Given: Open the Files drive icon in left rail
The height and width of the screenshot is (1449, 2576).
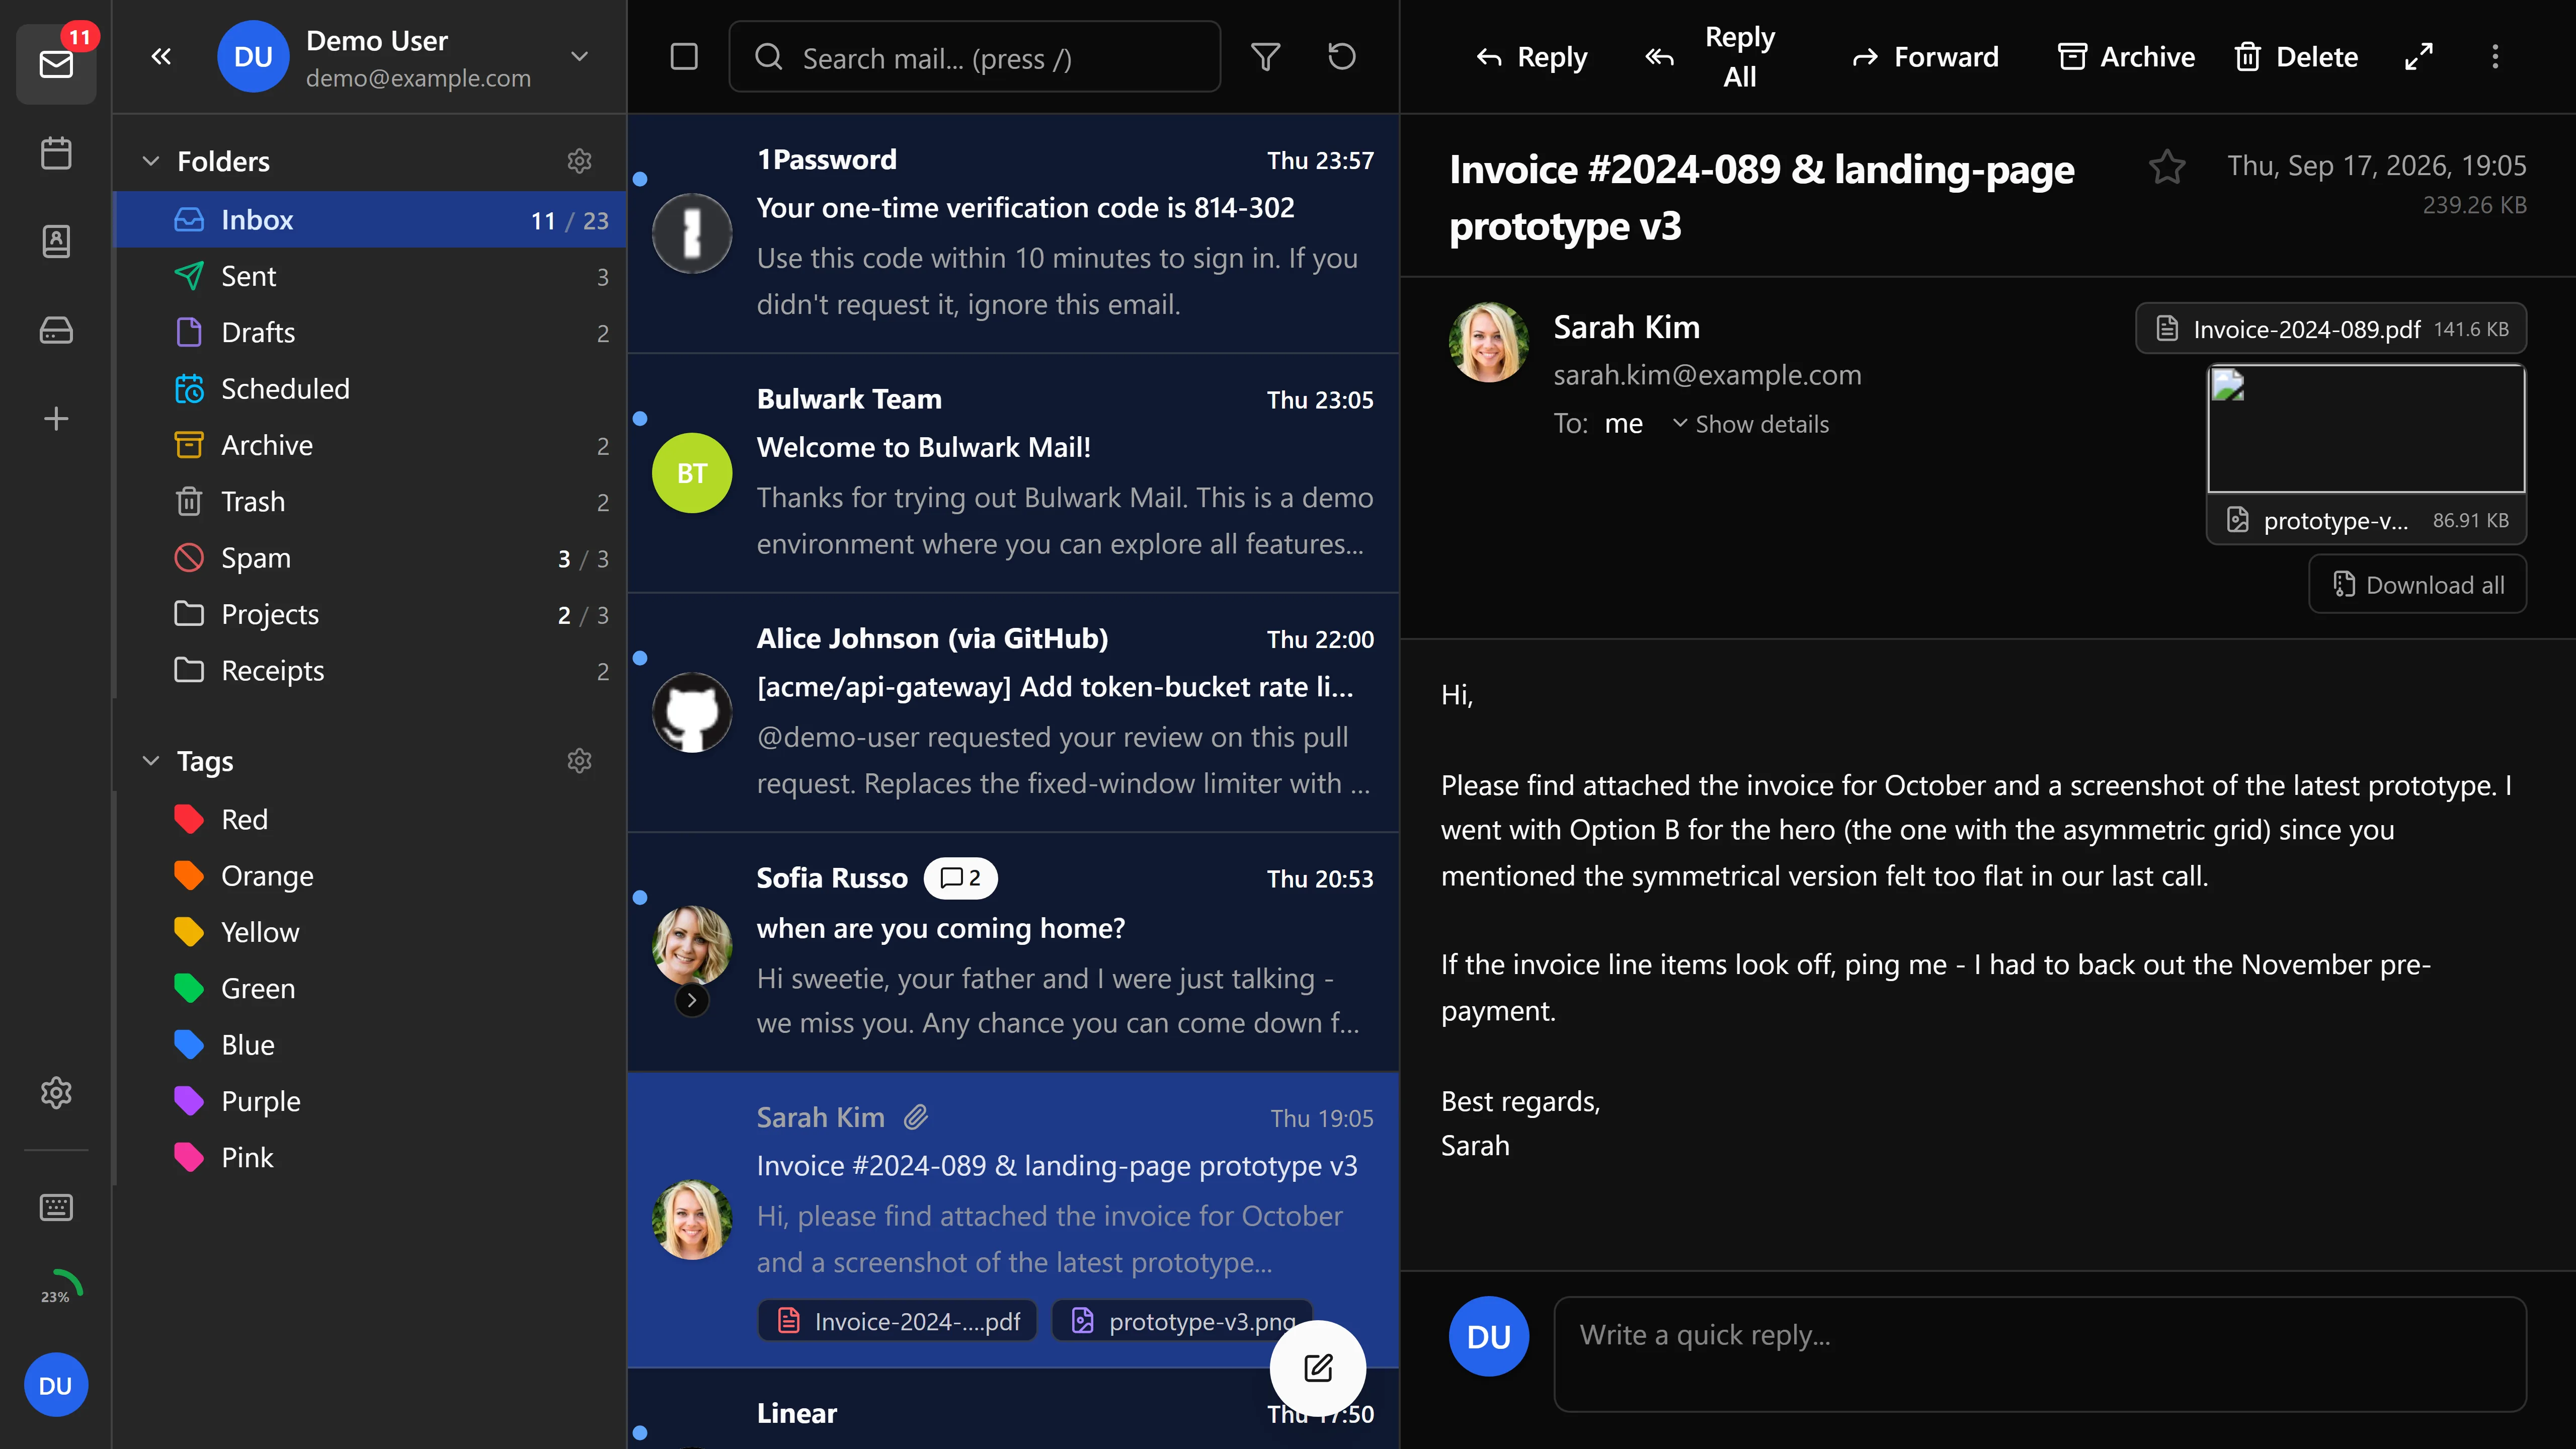Looking at the screenshot, I should tap(56, 330).
